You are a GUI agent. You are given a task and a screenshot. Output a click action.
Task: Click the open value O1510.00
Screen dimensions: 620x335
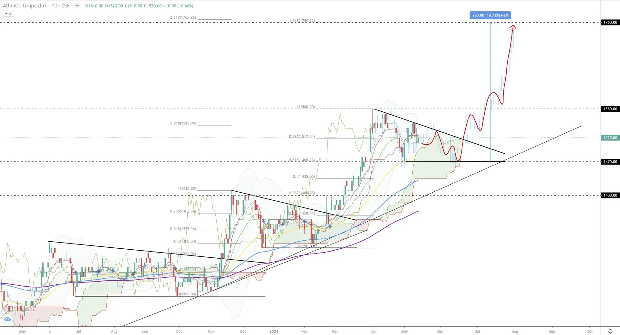94,6
